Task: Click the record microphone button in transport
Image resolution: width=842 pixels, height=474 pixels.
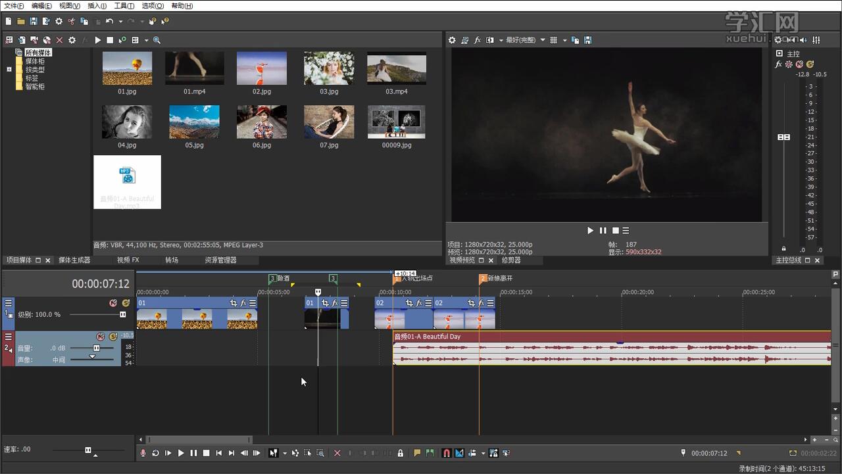Action: pos(143,453)
